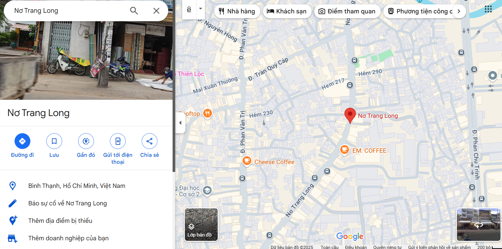Select the Cheese Coffee cafe marker
Screen dimensions: 502x249
click(247, 161)
